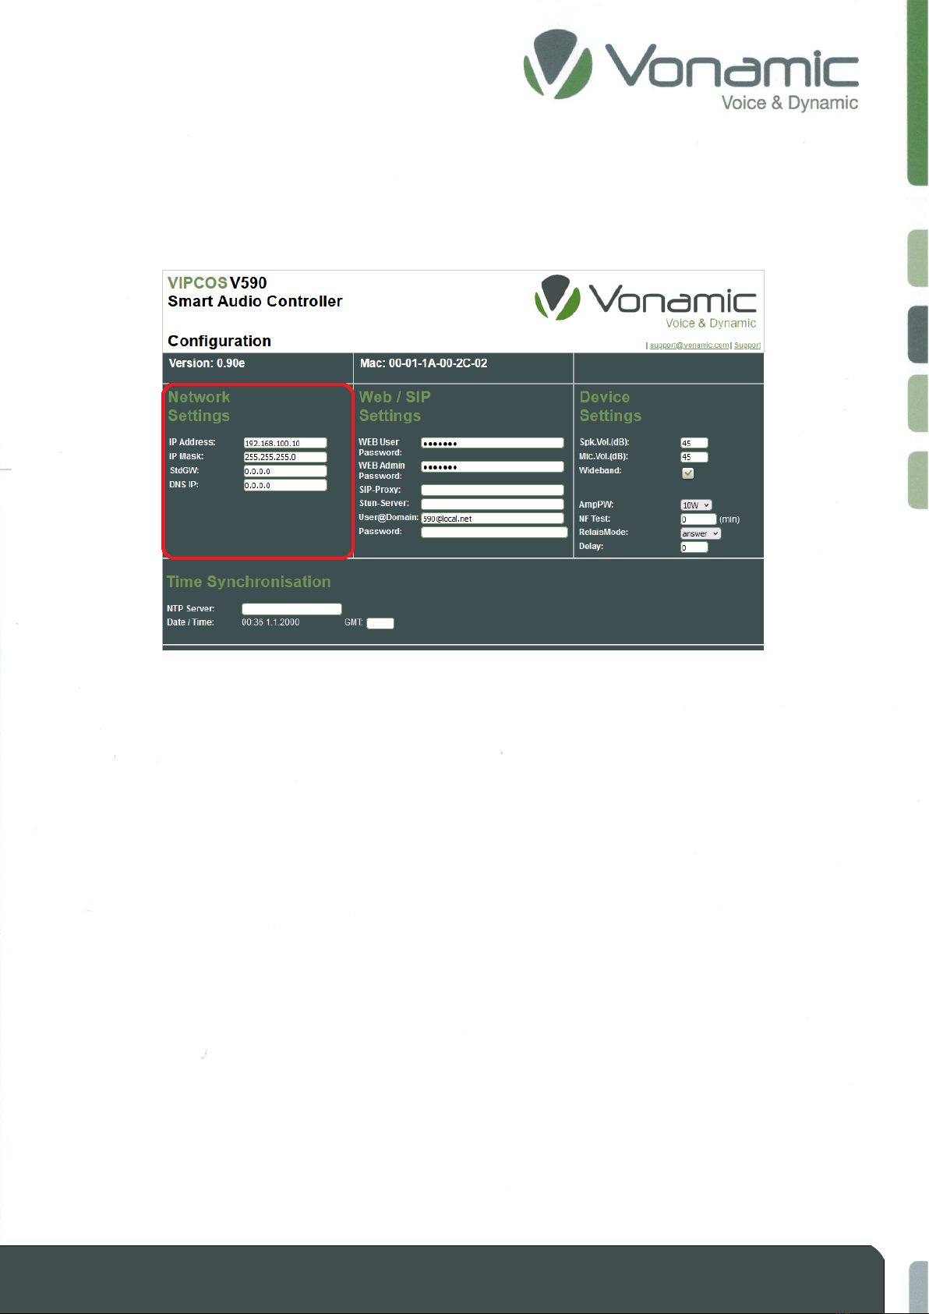
Task: Click the WEB User Password field
Action: pos(493,443)
